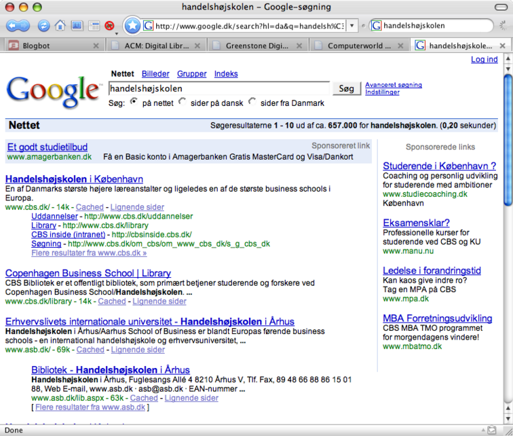This screenshot has width=513, height=436.
Task: Click the "Avanceret søgning" link
Action: click(393, 85)
